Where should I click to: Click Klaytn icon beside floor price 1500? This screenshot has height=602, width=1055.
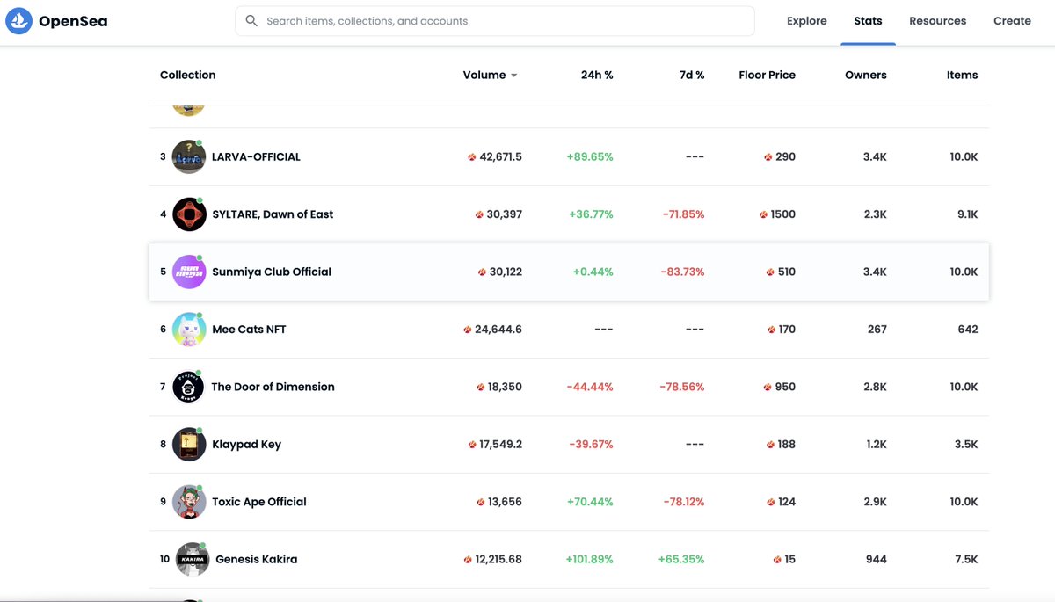pyautogui.click(x=763, y=214)
